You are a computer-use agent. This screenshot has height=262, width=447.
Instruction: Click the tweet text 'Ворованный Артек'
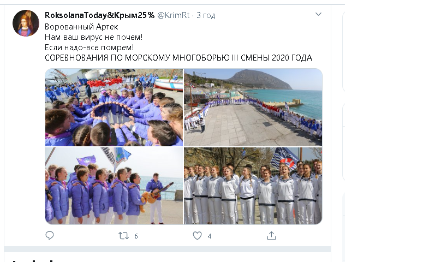click(81, 27)
